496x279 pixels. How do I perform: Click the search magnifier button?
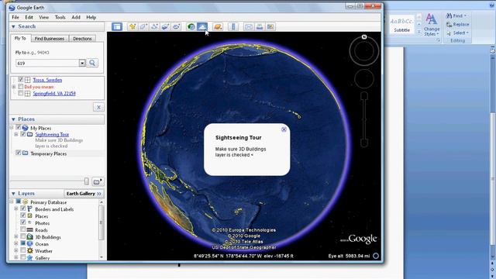(92, 63)
